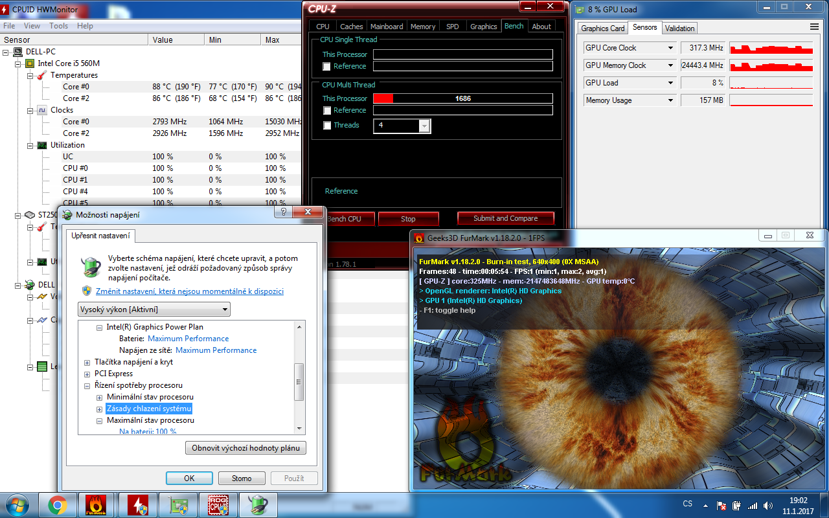Click the FurMark window title icon
The height and width of the screenshot is (518, 829).
click(x=419, y=238)
